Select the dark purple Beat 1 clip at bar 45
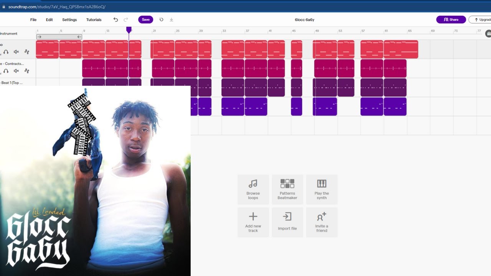The height and width of the screenshot is (276, 491). (297, 87)
